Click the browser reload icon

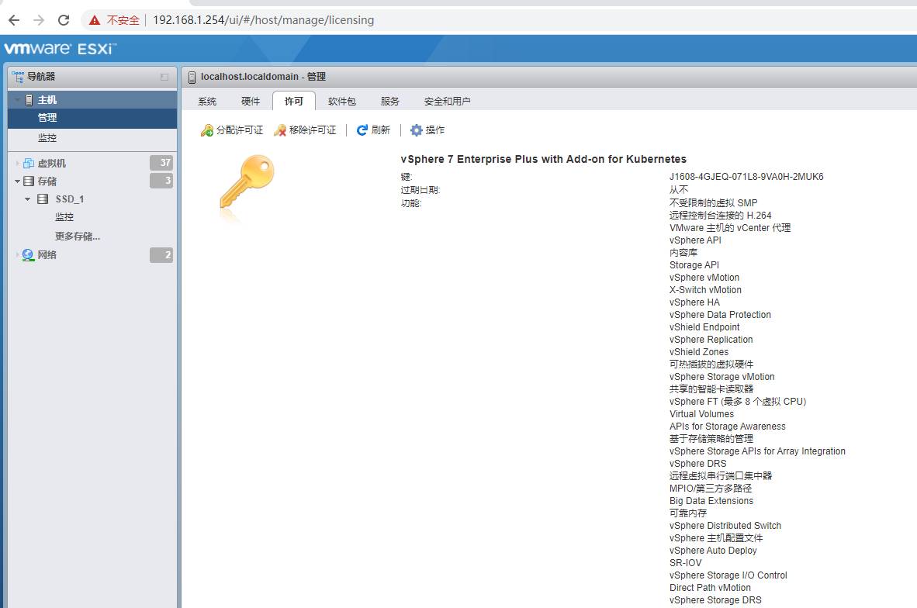[64, 20]
